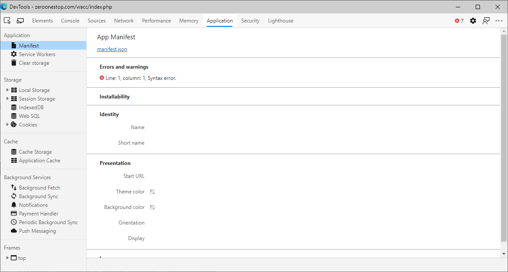Open Push Messaging cloud section
Viewport: 508px width, 272px height.
[x=37, y=231]
